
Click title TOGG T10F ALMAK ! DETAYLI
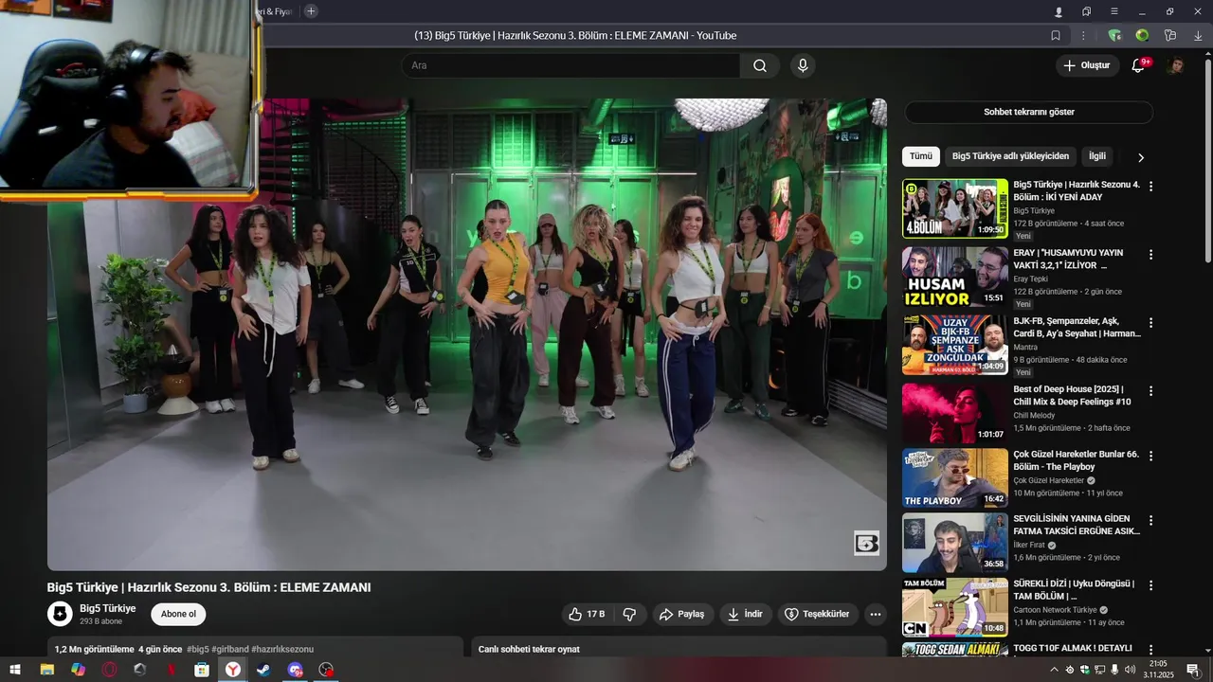(x=1073, y=648)
